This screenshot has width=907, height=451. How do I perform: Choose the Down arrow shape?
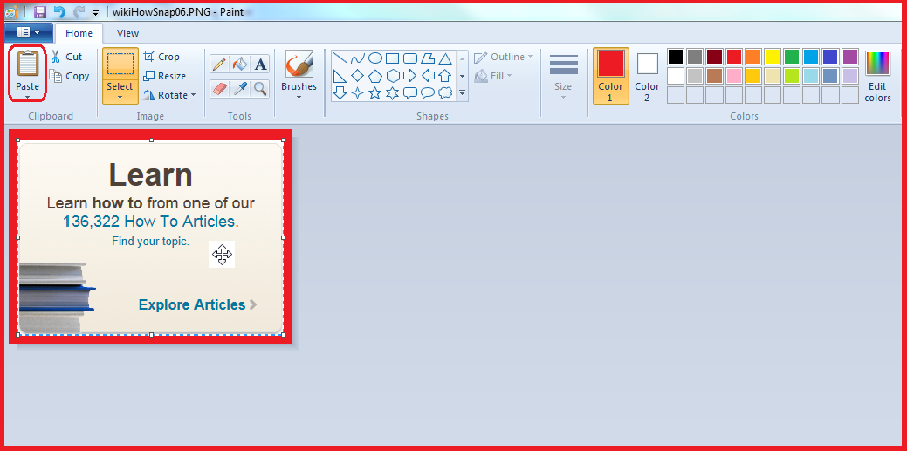[x=340, y=92]
